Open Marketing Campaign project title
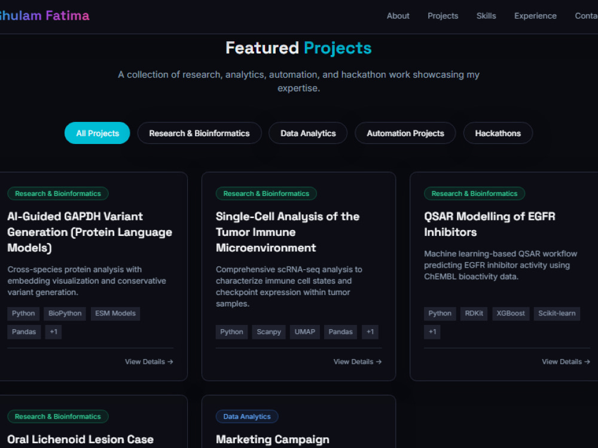Viewport: 598px width, 448px height. pos(273,440)
